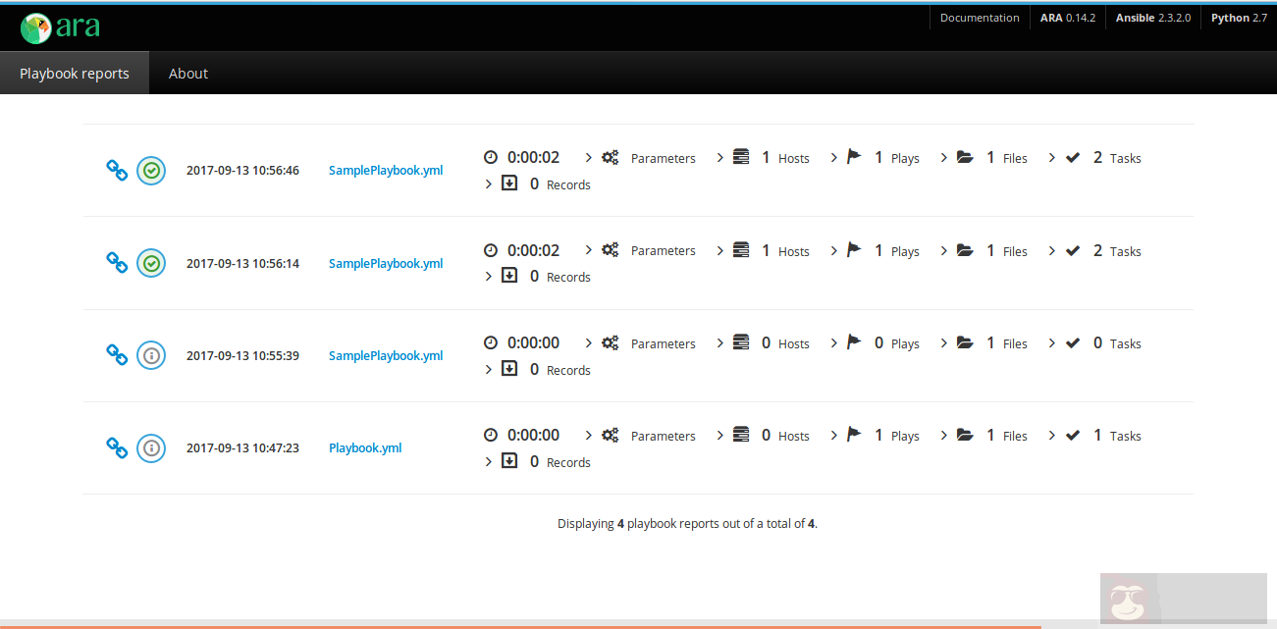Switch to the About tab
The width and height of the screenshot is (1277, 629).
187,73
